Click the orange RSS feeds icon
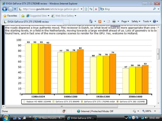 [x=100, y=21]
